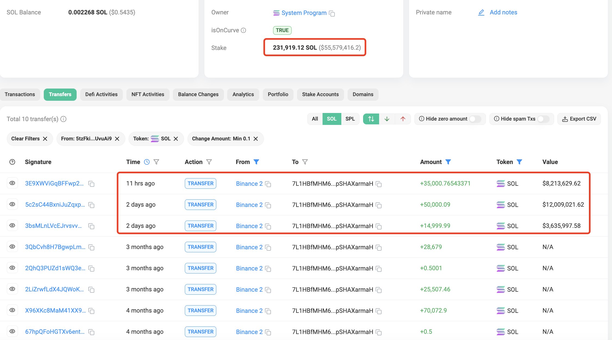Viewport: 612px width, 340px height.
Task: Copy the 3E9XWViGqBFFwp2 transaction signature
Action: (x=91, y=184)
